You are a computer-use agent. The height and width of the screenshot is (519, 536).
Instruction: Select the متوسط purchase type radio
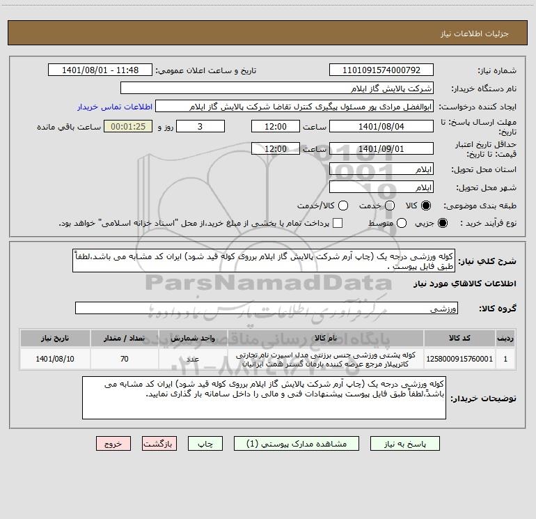pyautogui.click(x=402, y=223)
